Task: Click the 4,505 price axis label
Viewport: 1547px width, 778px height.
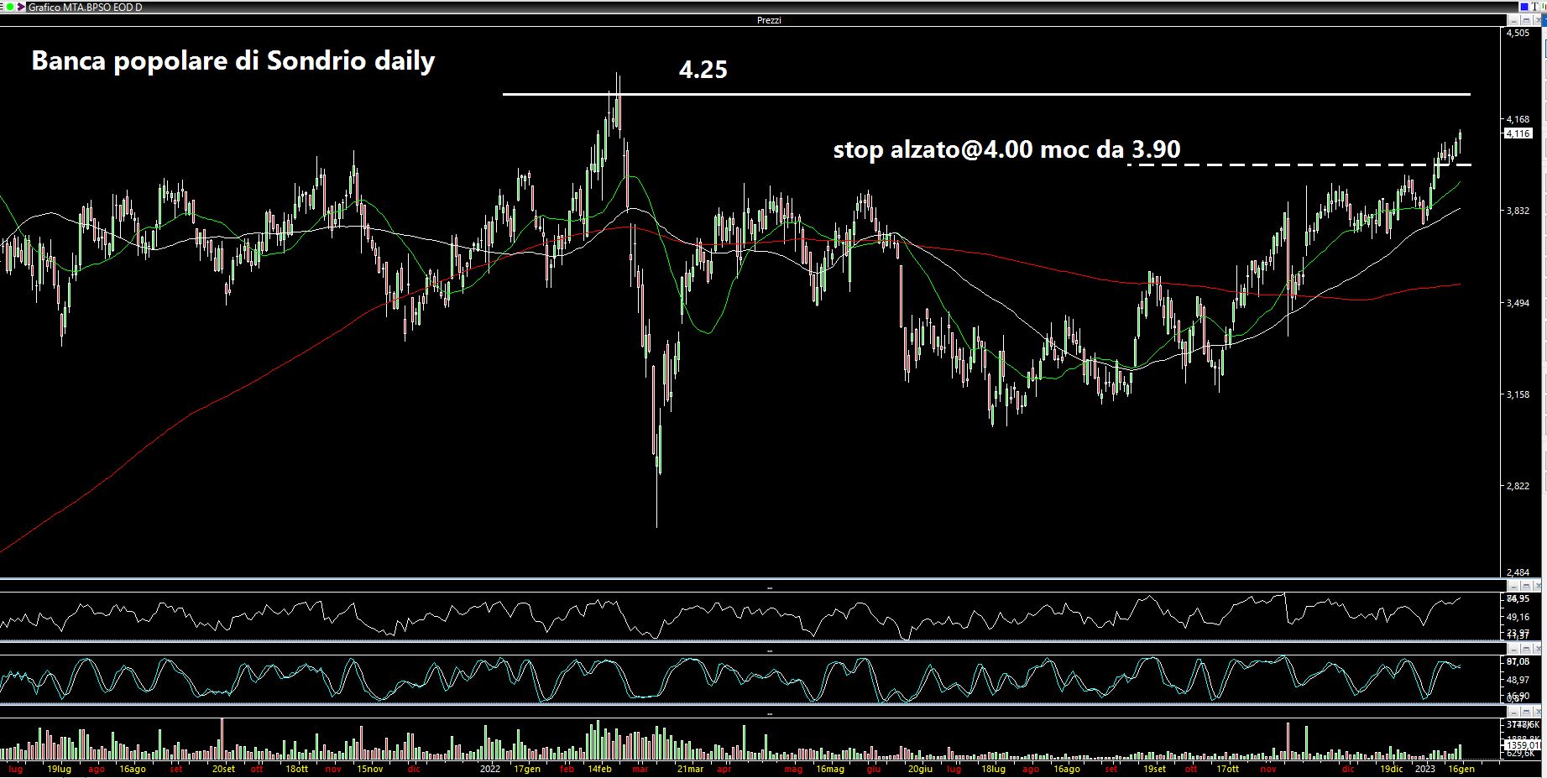Action: pos(1518,33)
